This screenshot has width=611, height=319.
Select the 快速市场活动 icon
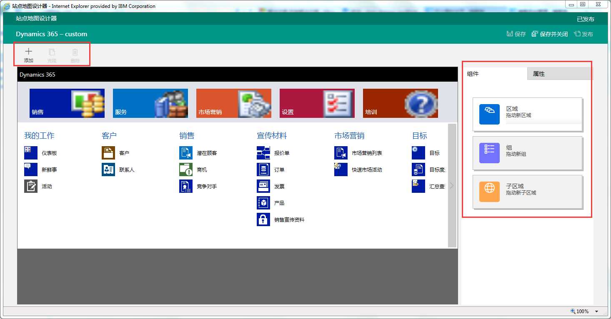(341, 169)
